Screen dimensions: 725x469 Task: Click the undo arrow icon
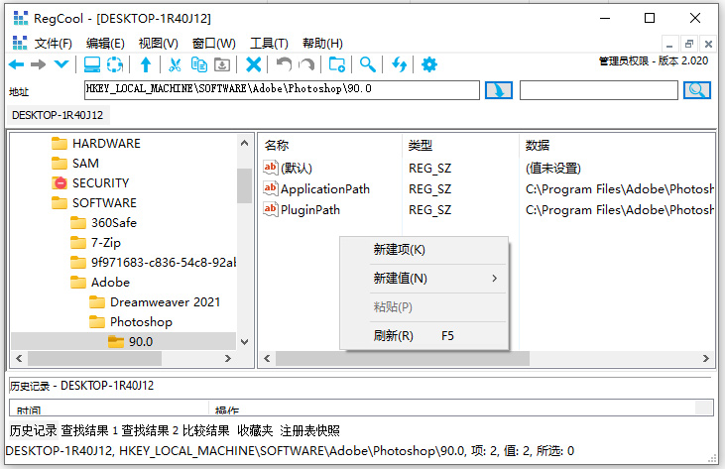(284, 64)
